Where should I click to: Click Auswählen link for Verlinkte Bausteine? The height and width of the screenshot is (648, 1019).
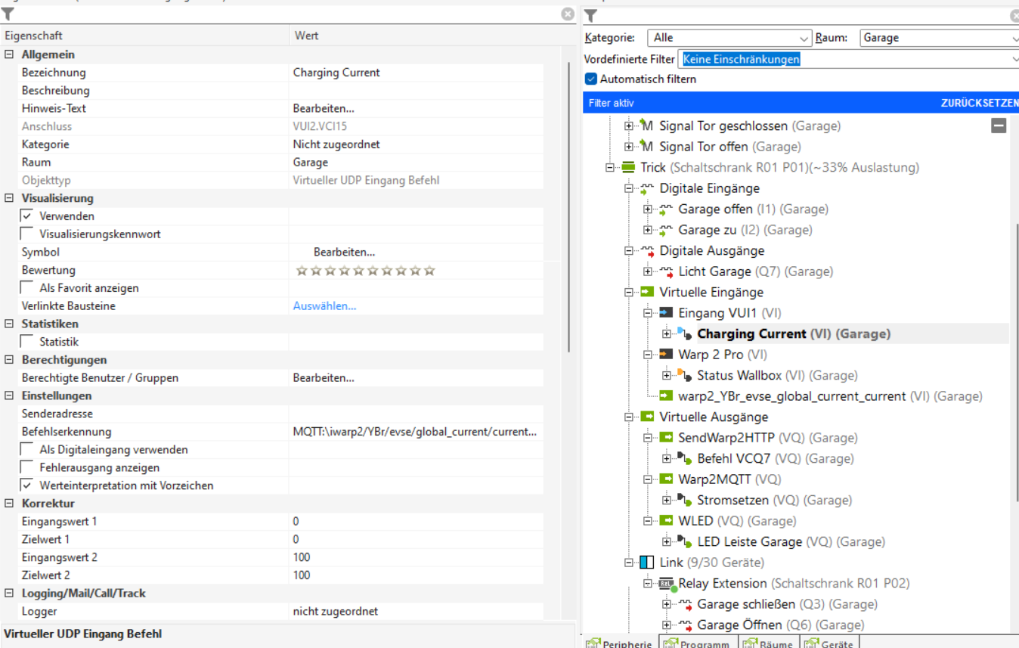click(x=324, y=306)
